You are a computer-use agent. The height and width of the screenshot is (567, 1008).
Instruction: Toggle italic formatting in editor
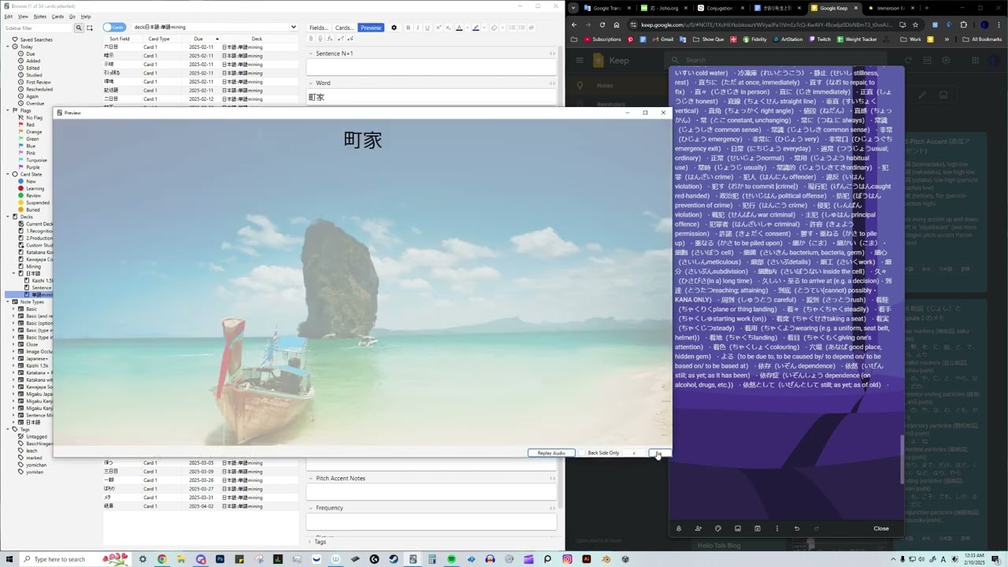point(417,28)
